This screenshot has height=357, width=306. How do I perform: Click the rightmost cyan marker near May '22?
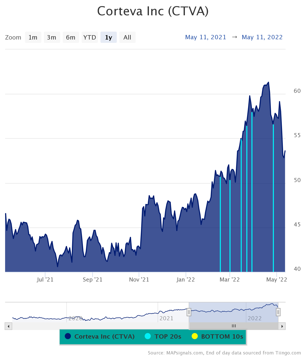[273, 198]
